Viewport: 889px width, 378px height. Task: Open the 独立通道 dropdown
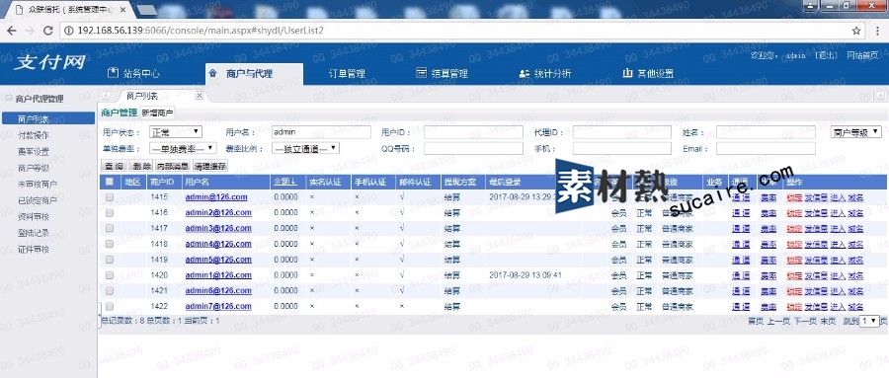[305, 148]
